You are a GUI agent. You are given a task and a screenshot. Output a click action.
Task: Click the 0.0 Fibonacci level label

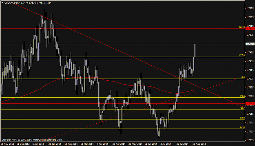tap(243, 77)
